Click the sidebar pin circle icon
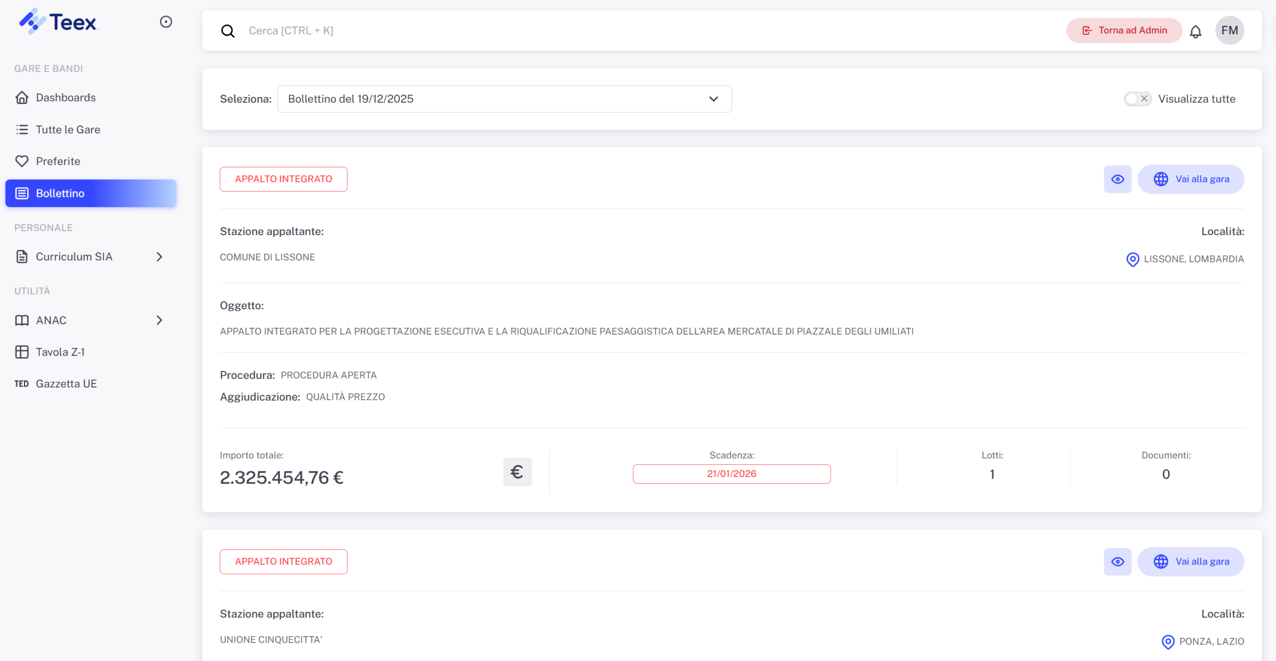This screenshot has height=661, width=1276. click(166, 22)
